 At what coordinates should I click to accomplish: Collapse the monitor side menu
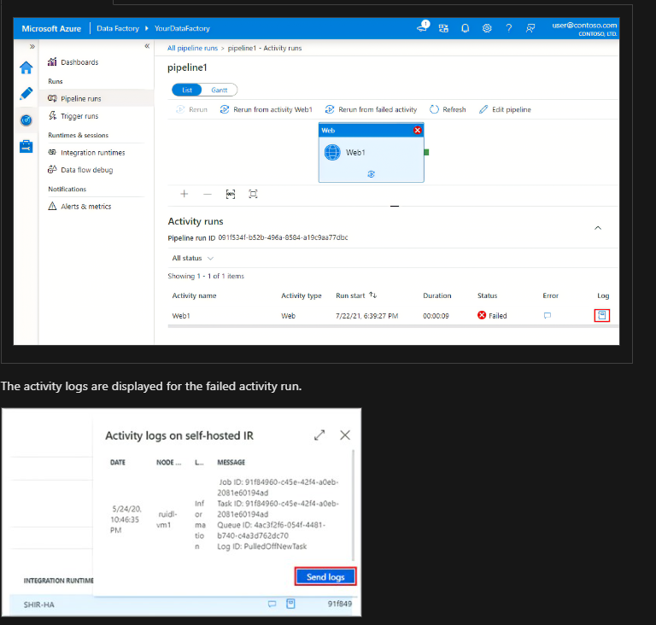pos(147,46)
